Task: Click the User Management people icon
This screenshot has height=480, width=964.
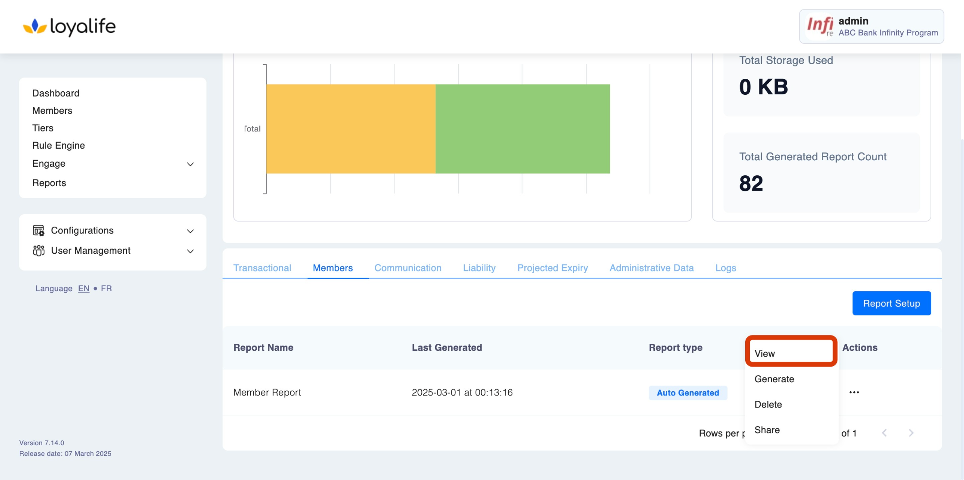Action: click(x=38, y=251)
